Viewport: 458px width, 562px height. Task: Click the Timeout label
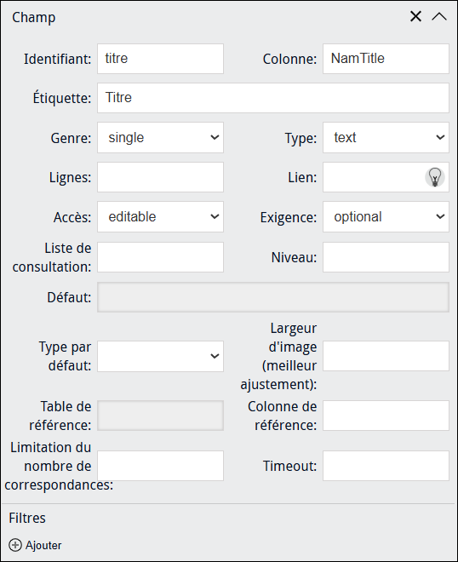coord(290,466)
